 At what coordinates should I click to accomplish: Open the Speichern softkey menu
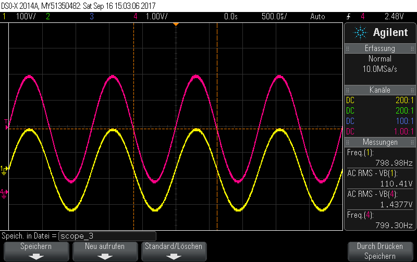(36, 252)
